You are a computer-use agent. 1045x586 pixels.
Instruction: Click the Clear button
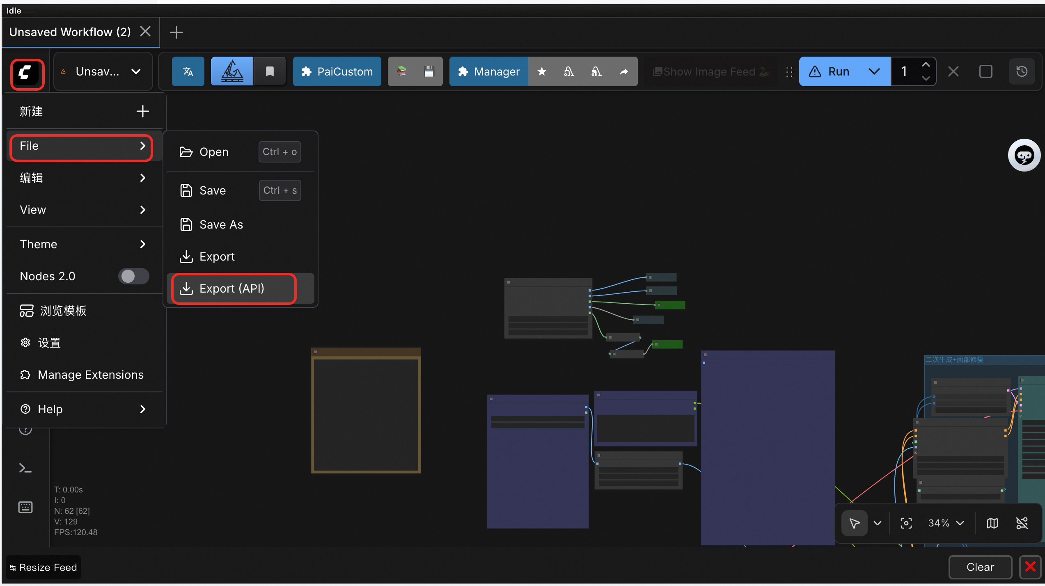(x=980, y=567)
